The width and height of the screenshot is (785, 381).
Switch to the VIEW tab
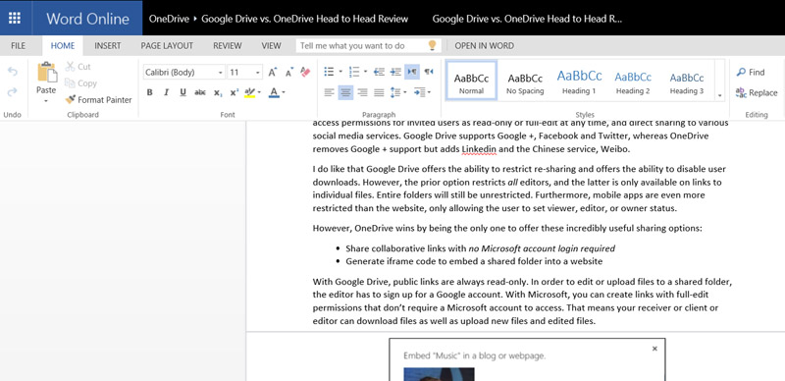click(x=272, y=45)
